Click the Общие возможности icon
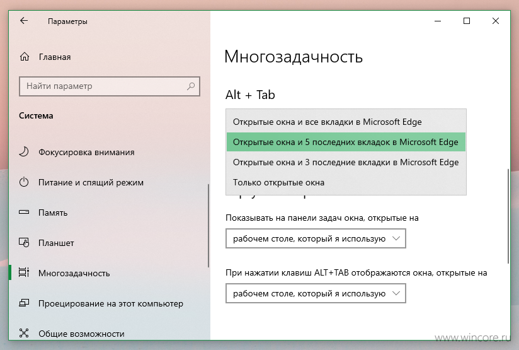The height and width of the screenshot is (350, 519). pyautogui.click(x=24, y=333)
